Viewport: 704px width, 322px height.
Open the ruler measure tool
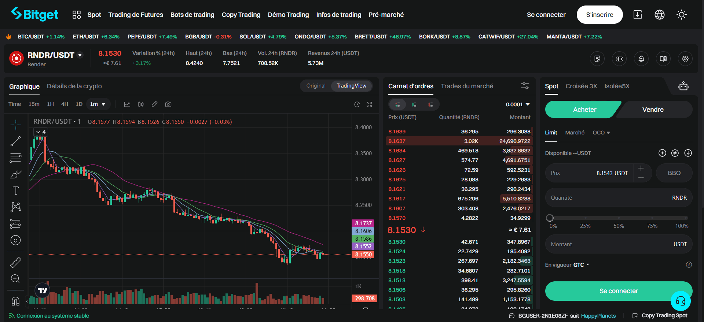[15, 262]
